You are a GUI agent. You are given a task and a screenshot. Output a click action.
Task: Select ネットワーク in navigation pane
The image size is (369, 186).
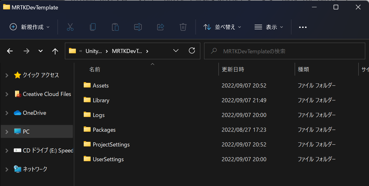pos(35,169)
